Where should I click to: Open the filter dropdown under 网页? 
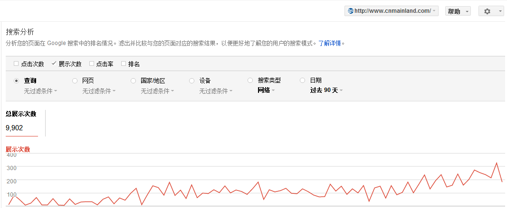click(x=99, y=91)
